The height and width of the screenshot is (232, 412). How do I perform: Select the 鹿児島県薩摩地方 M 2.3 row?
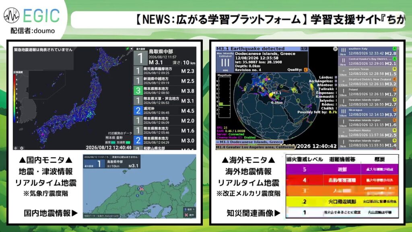pyautogui.click(x=165, y=71)
